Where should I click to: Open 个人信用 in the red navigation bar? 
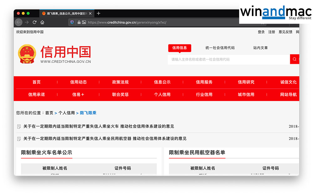[162, 94]
